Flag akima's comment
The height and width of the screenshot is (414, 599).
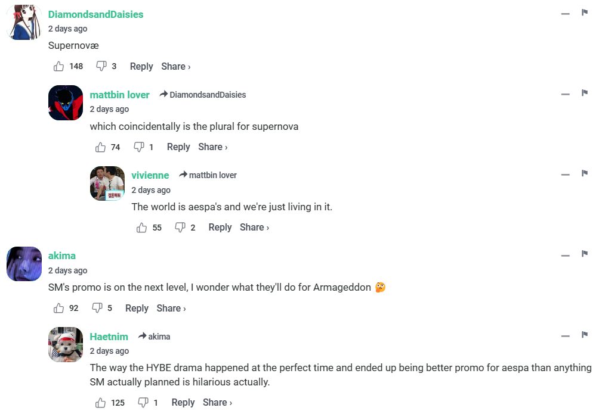585,254
